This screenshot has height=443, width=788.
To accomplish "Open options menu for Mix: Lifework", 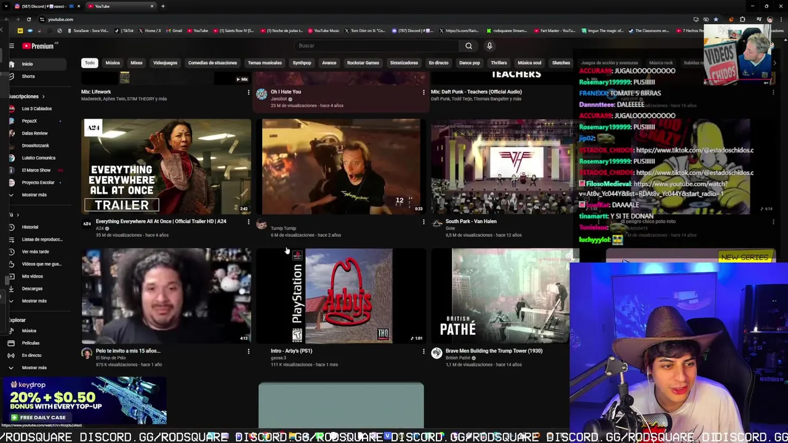I will point(249,92).
